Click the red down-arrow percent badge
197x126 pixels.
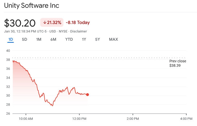[x=52, y=23]
